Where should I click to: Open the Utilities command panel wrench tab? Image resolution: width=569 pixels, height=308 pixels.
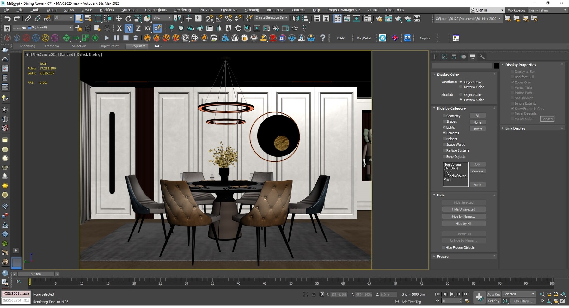click(482, 57)
